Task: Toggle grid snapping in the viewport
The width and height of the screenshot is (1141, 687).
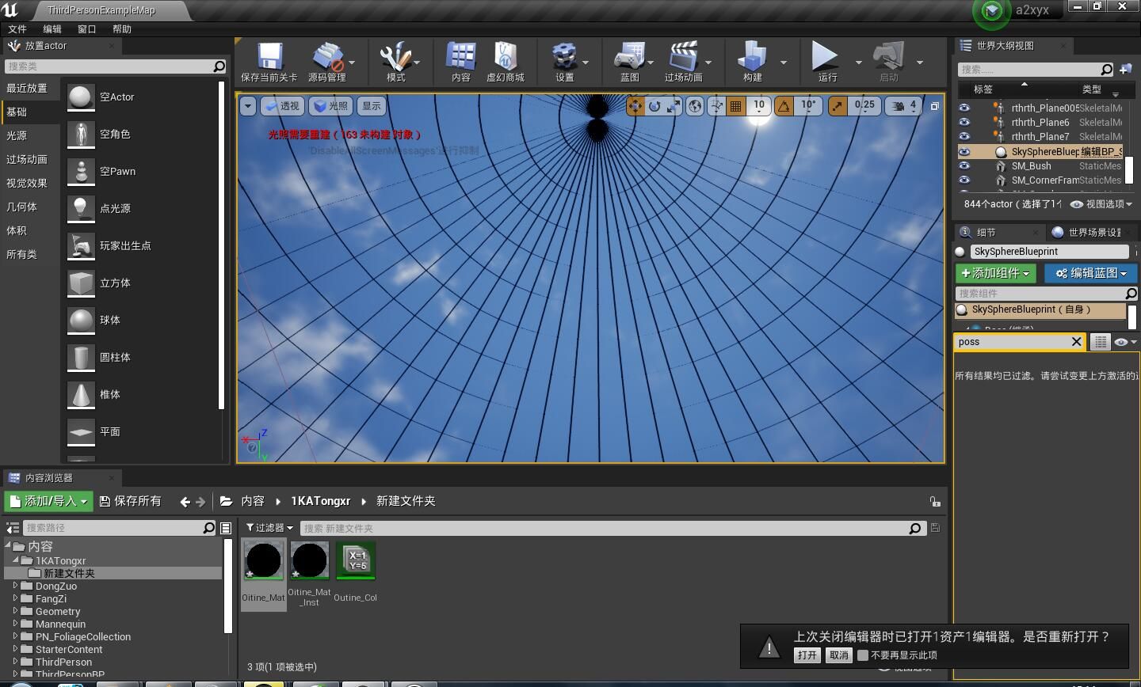Action: [x=735, y=105]
